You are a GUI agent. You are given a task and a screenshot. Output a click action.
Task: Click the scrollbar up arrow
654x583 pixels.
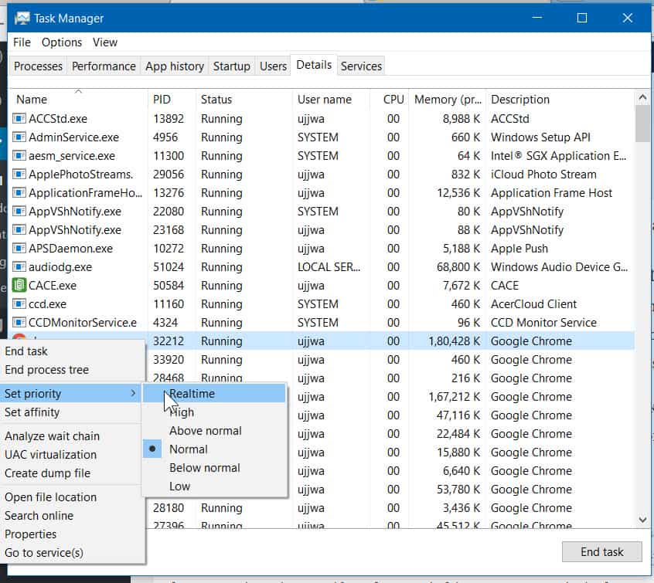642,97
